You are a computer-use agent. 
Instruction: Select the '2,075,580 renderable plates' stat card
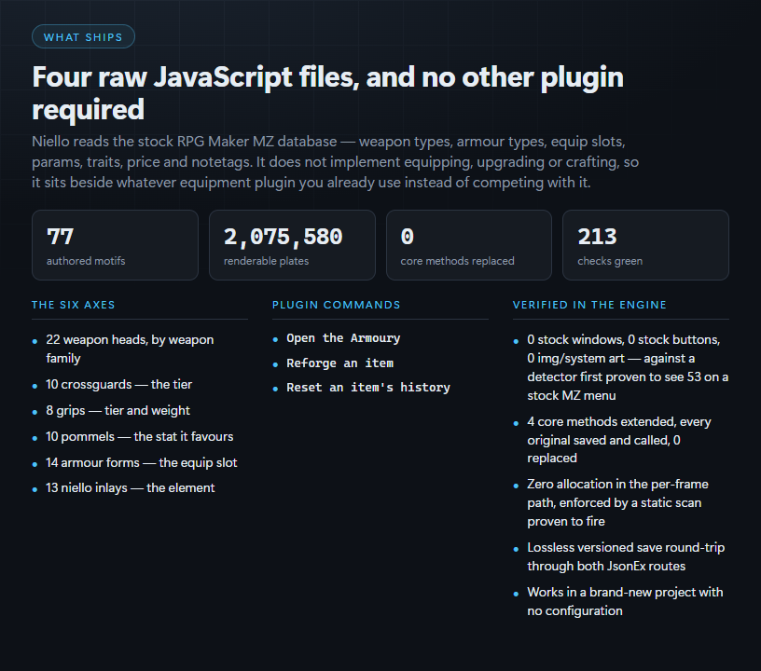(292, 245)
